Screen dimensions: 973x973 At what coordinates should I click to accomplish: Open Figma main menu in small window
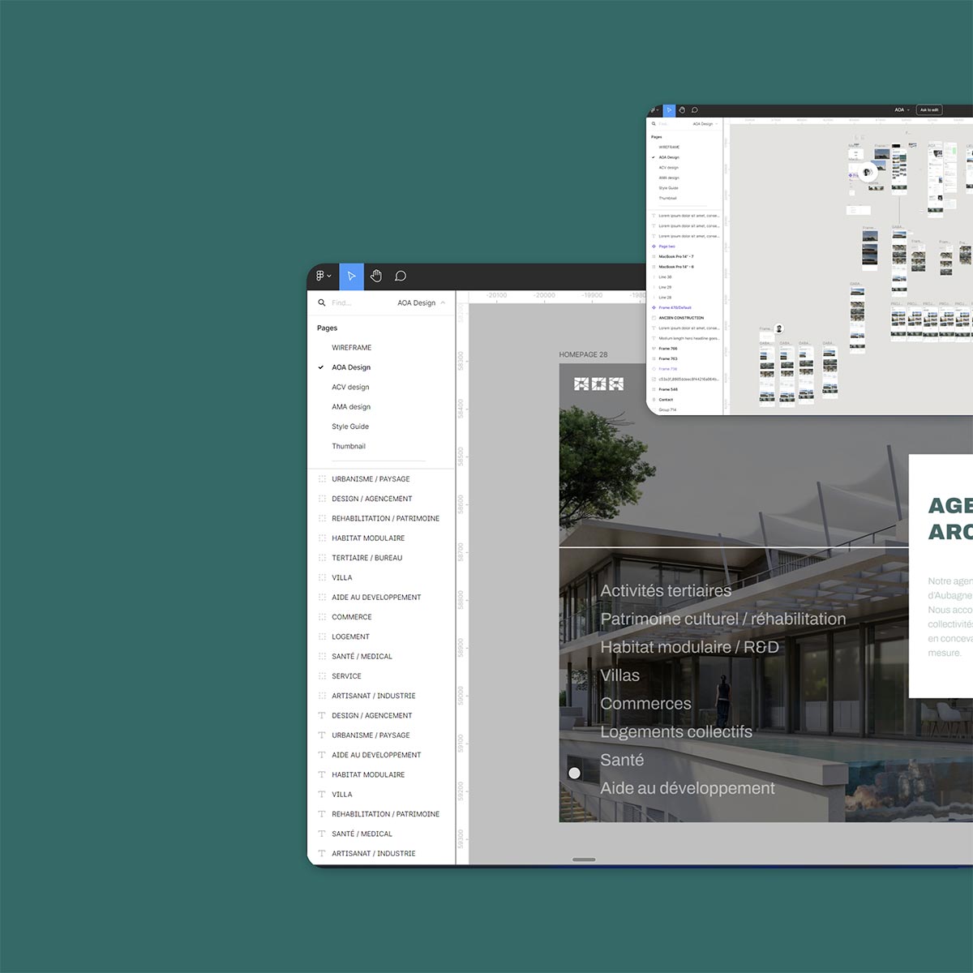[x=654, y=110]
